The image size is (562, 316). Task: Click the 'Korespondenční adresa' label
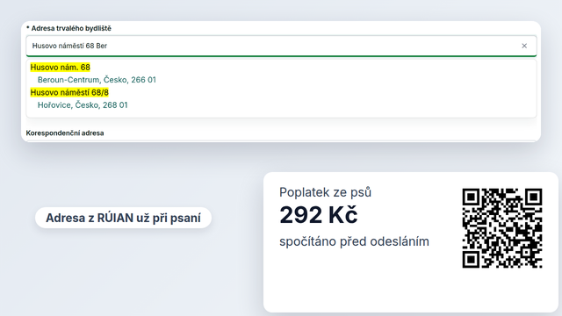click(x=65, y=133)
